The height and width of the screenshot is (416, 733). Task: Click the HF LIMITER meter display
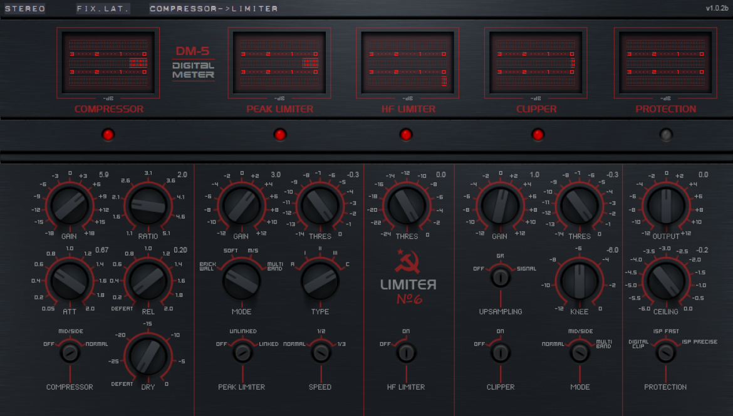click(x=407, y=63)
